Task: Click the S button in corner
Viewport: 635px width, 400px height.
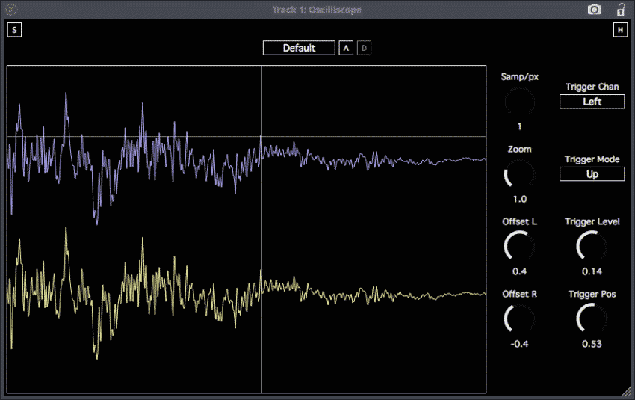Action: (15, 30)
